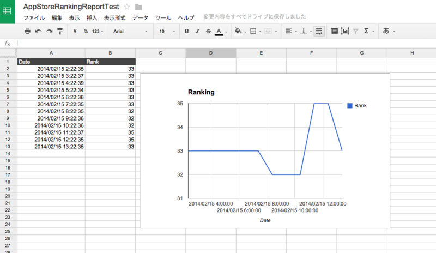Click the select-all corner box
The image size is (436, 253).
tap(8, 53)
